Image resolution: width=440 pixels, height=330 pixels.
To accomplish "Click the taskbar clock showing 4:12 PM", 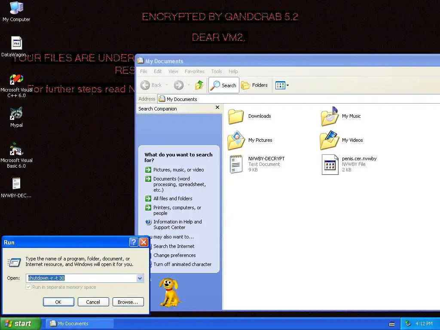I will coord(424,324).
